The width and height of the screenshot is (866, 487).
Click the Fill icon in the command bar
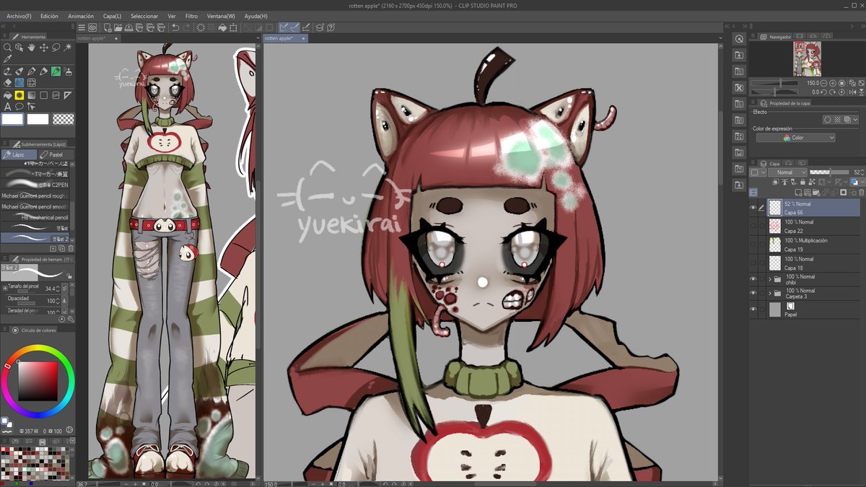[x=223, y=27]
